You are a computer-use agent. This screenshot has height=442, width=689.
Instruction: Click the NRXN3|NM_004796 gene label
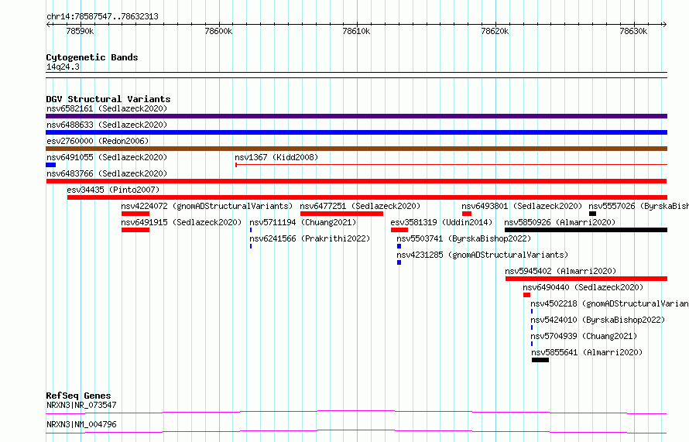81,424
